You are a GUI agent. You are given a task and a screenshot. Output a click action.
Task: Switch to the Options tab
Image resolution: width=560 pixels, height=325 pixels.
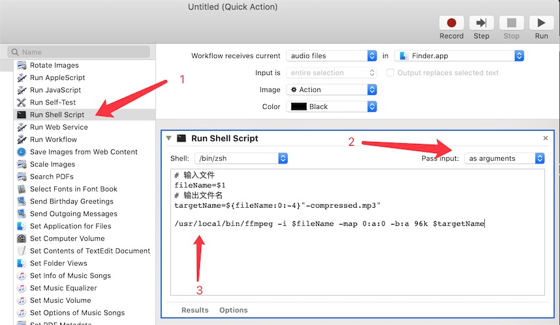pos(233,310)
